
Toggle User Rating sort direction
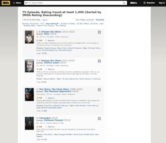[x=52, y=24]
